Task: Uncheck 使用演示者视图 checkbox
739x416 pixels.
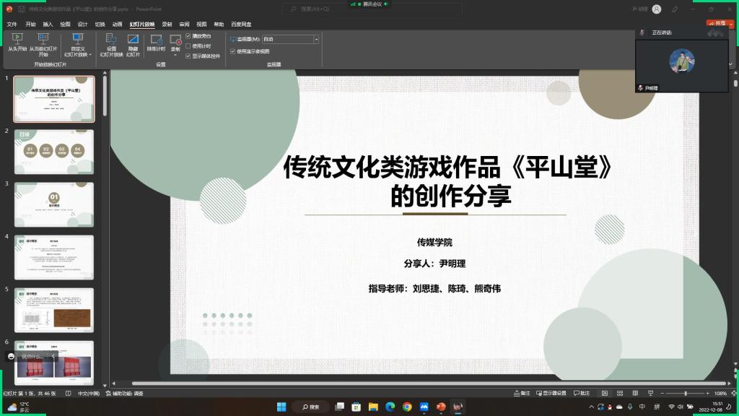Action: [232, 51]
